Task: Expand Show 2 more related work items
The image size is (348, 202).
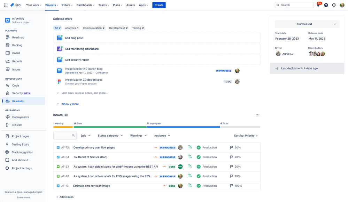Action: coord(70,104)
